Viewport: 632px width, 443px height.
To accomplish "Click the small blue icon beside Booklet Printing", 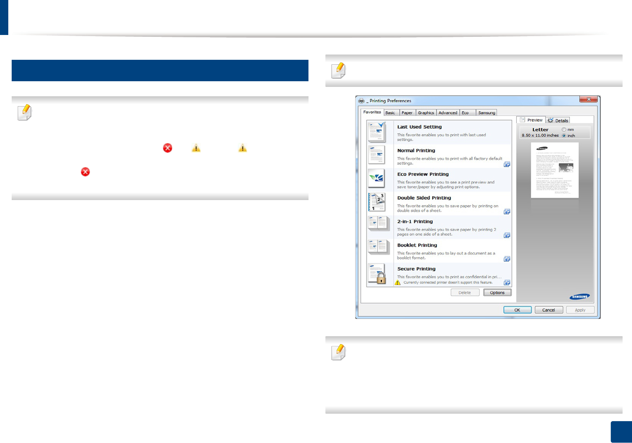I will pyautogui.click(x=507, y=259).
